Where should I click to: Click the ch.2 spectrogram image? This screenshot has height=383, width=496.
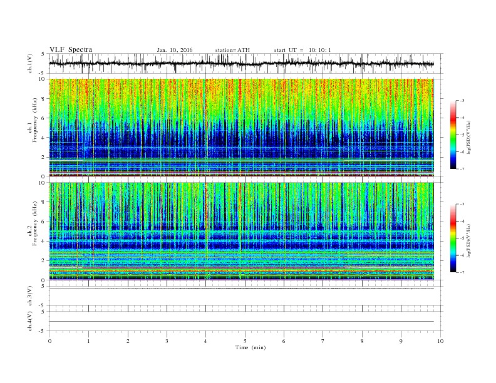coord(242,232)
